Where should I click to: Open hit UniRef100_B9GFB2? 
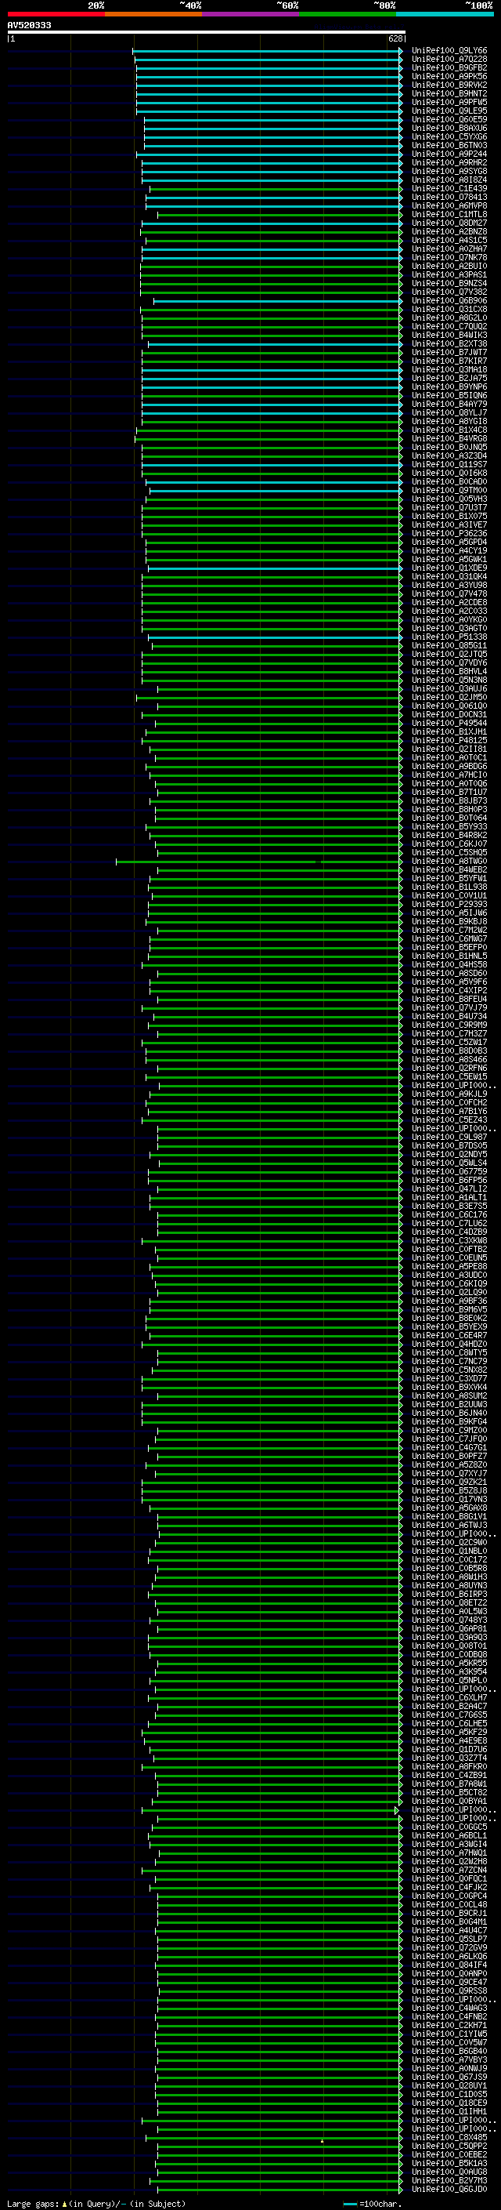pos(449,67)
